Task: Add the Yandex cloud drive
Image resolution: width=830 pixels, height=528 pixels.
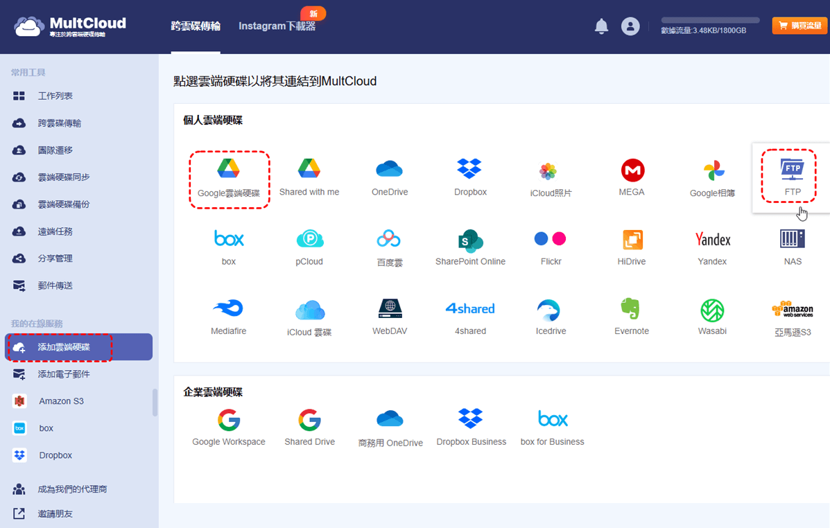Action: [713, 240]
